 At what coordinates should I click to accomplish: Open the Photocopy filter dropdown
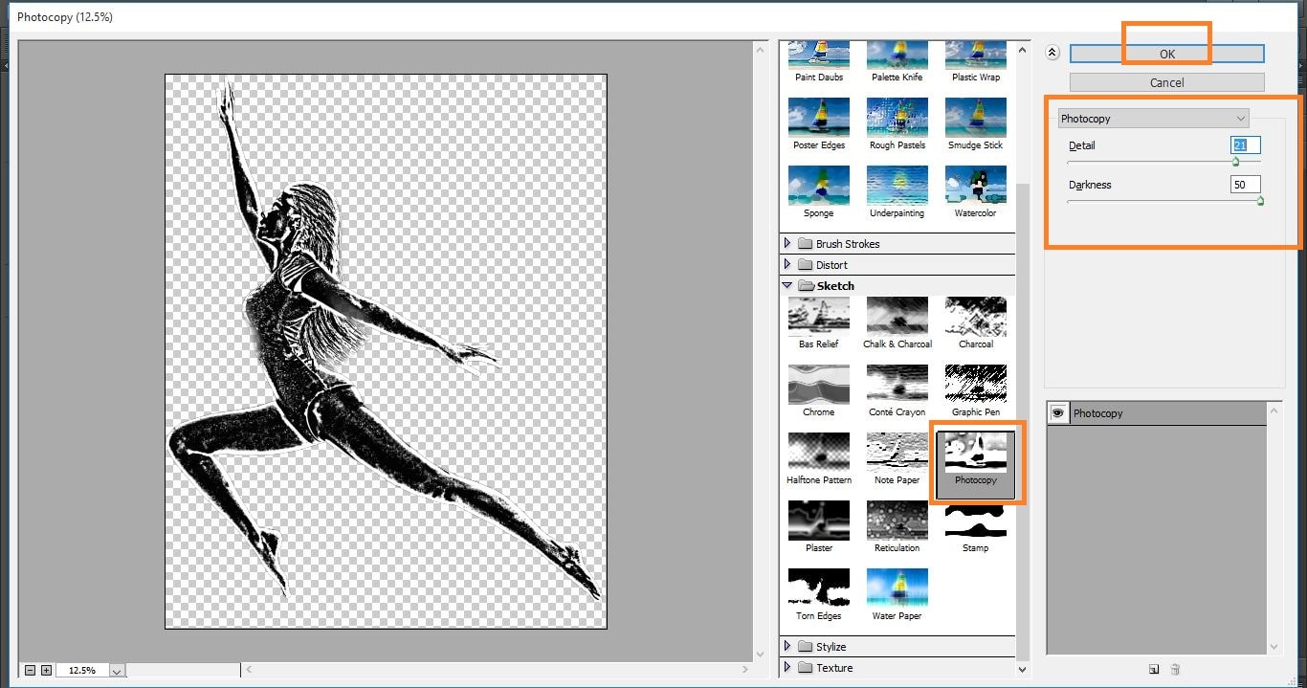[1153, 119]
